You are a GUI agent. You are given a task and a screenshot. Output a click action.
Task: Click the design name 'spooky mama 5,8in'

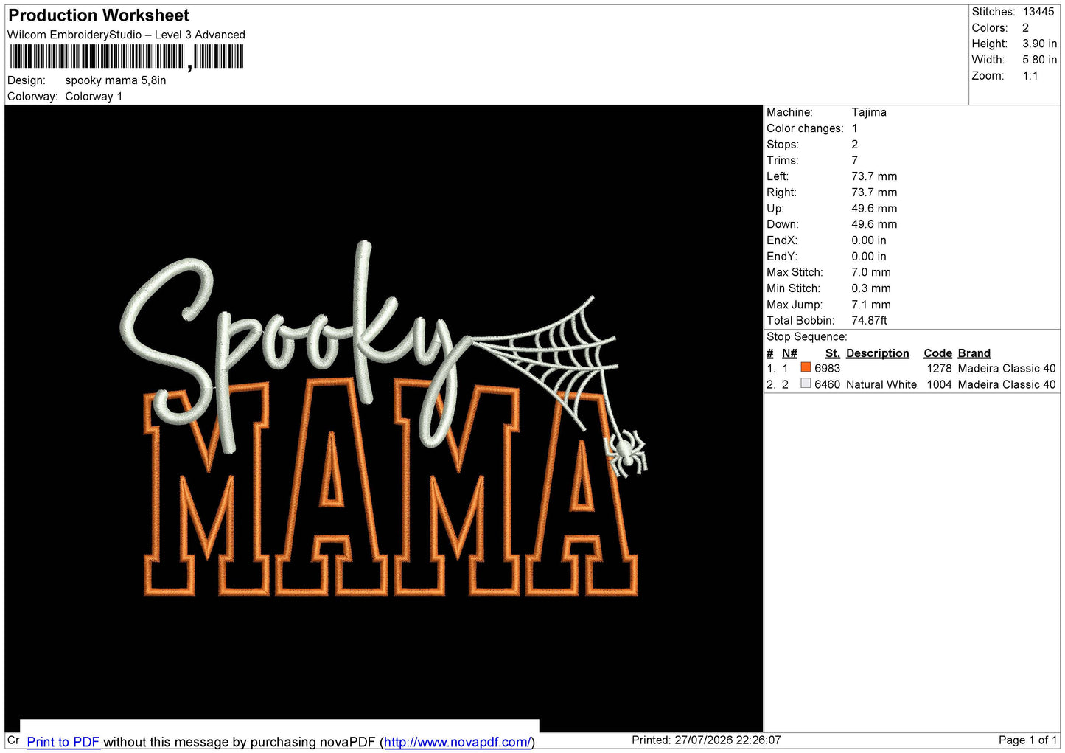(116, 80)
